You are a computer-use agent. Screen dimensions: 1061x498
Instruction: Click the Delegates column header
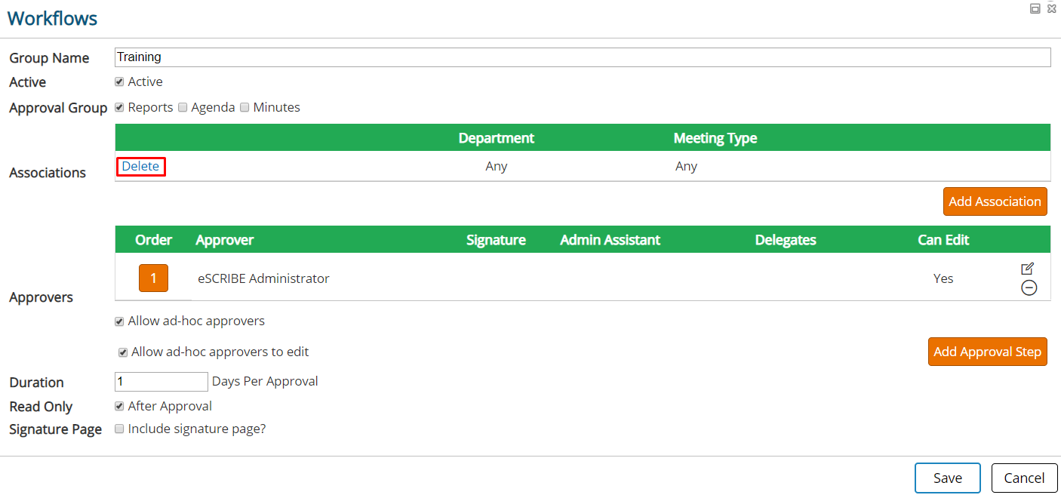pyautogui.click(x=786, y=240)
